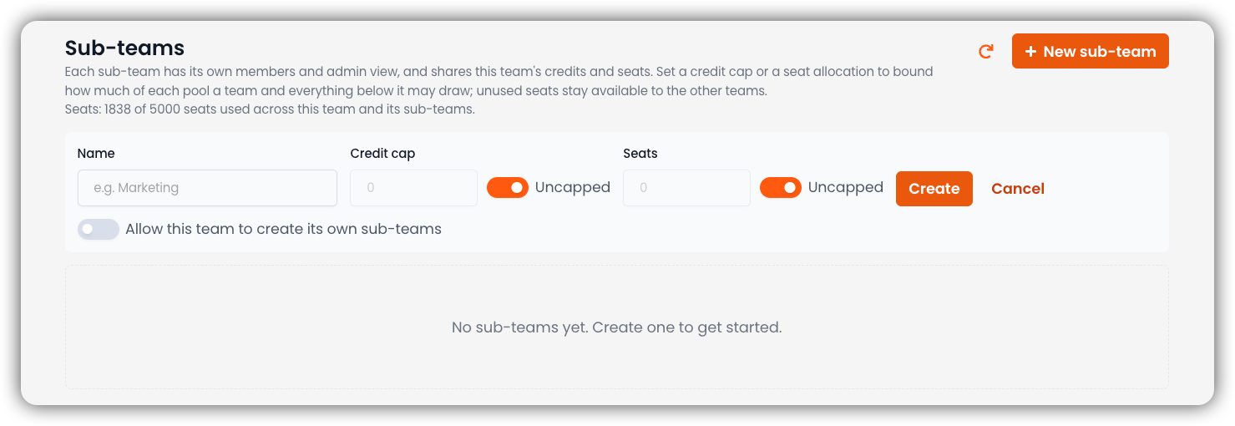Click the Uncapped label beside Seats field
Viewport: 1235px width, 426px height.
tap(845, 187)
